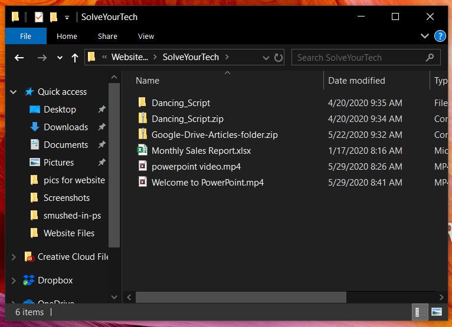Click in the Search SolveYourTech box
452x327 pixels.
point(360,58)
